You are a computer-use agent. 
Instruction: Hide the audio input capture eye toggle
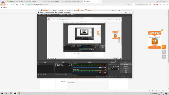click(69, 66)
